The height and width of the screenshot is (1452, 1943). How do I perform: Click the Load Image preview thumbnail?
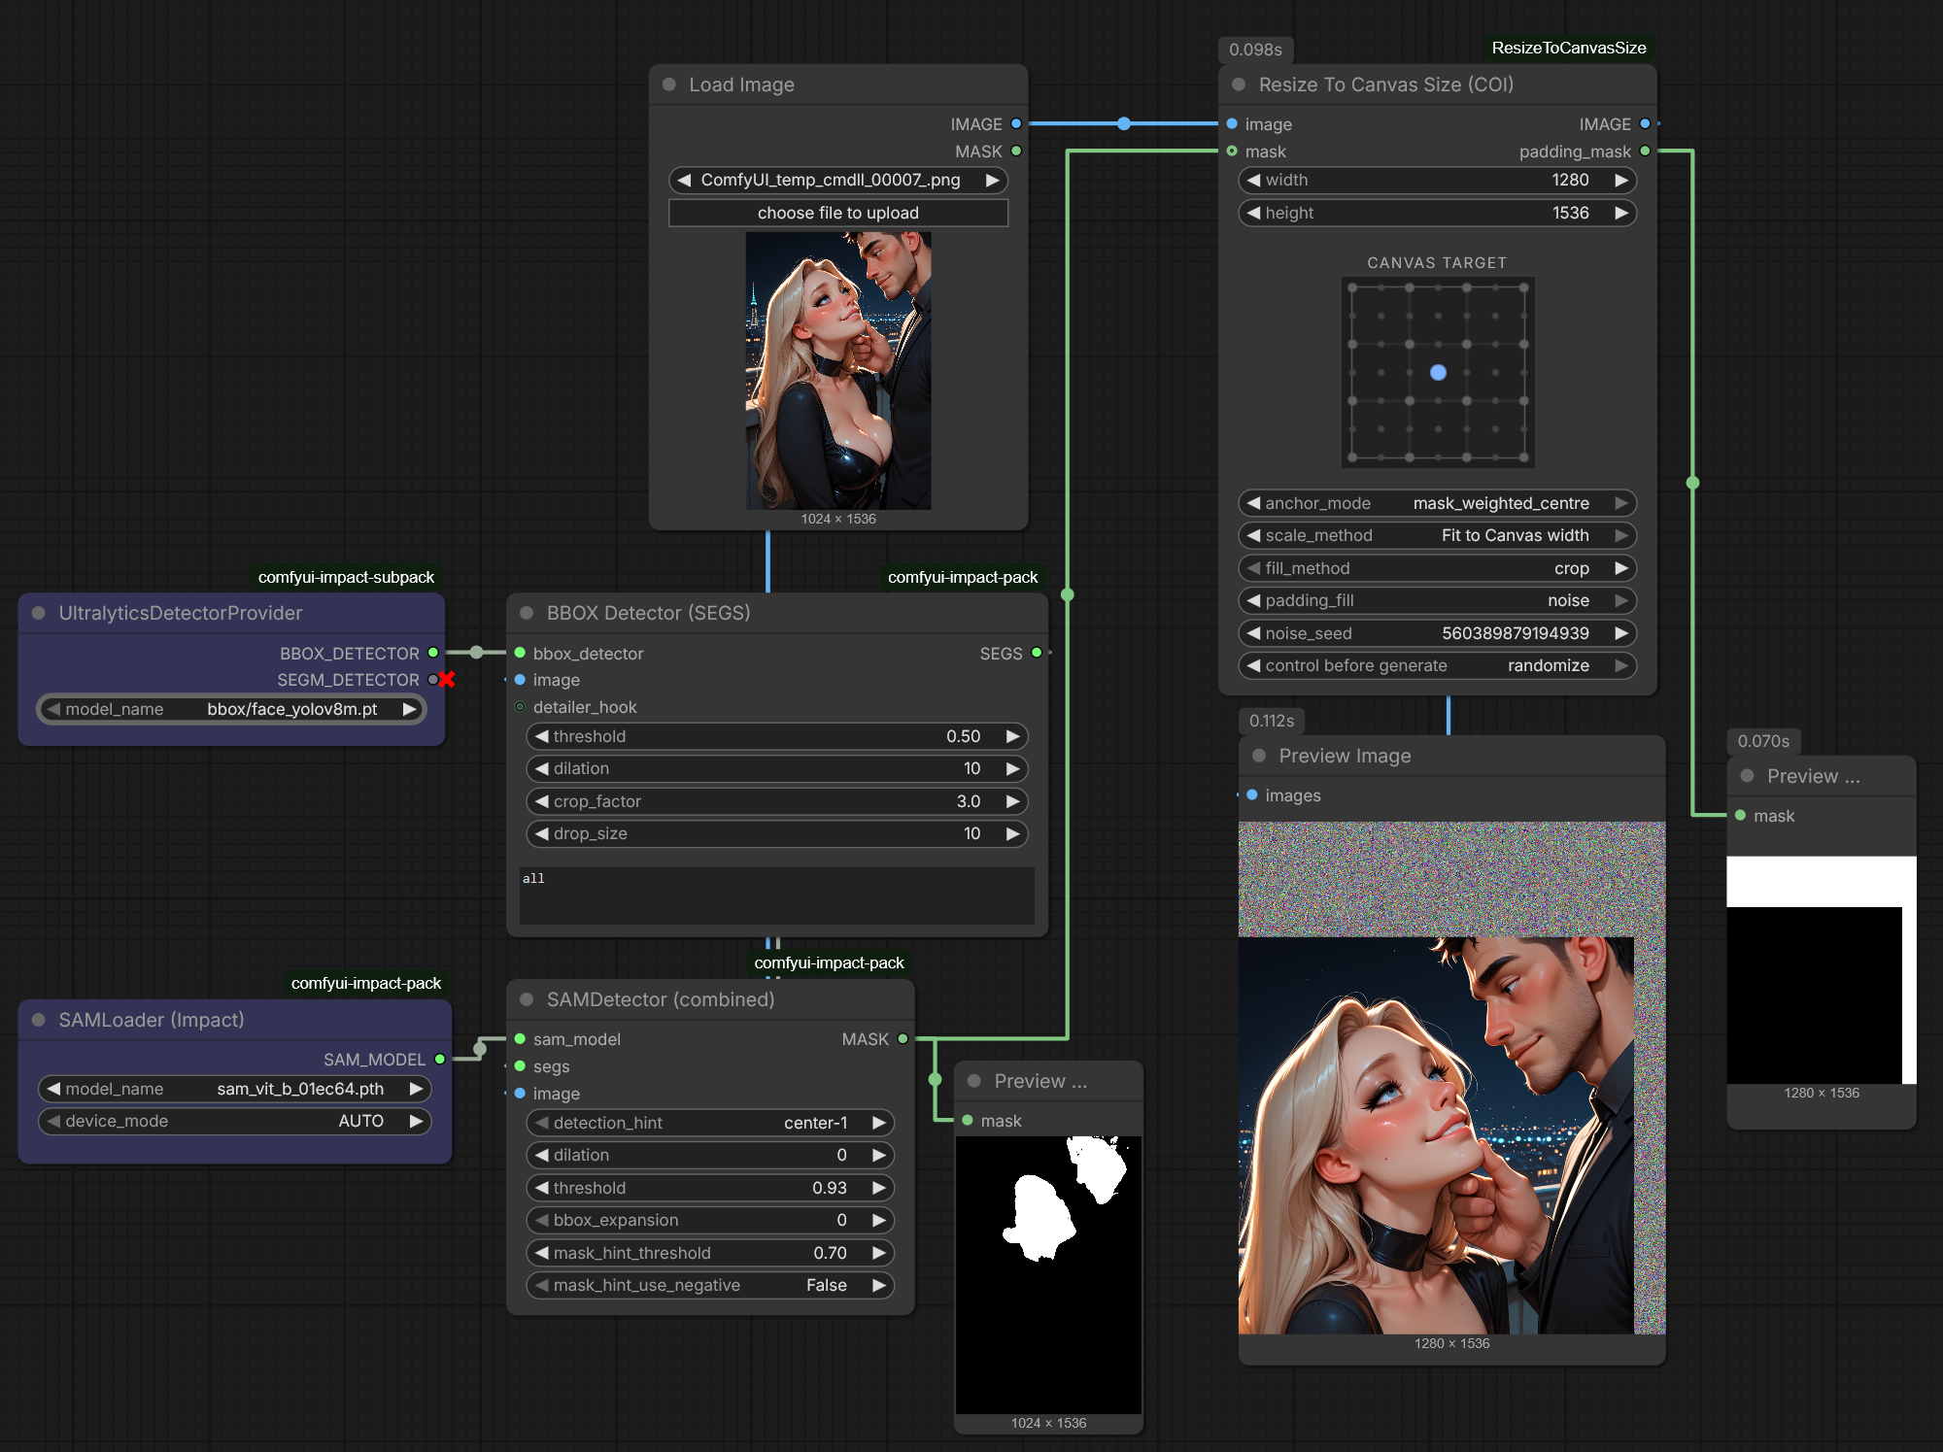(838, 370)
